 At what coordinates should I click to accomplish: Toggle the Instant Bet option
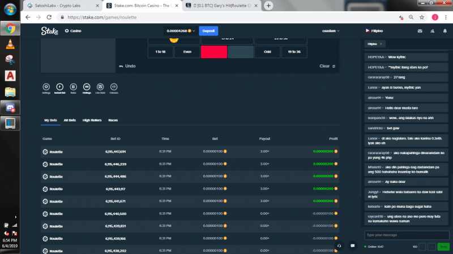pyautogui.click(x=60, y=88)
